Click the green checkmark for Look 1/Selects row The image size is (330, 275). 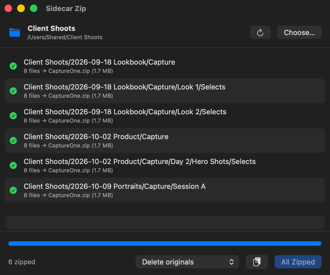pyautogui.click(x=13, y=91)
